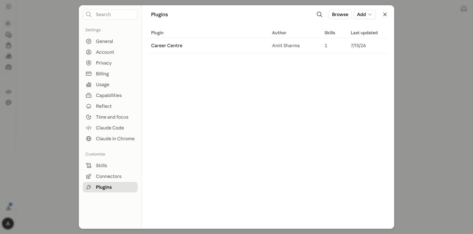Close the settings dialog with X
This screenshot has height=234, width=473.
coord(385,14)
